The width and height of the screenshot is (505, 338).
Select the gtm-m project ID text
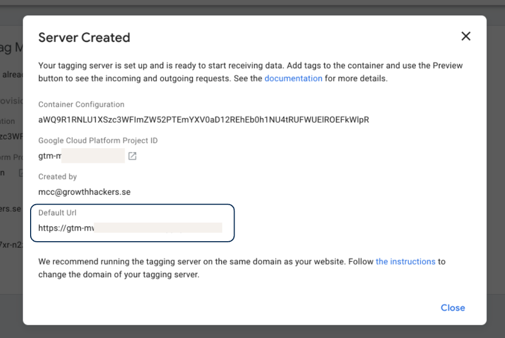50,156
